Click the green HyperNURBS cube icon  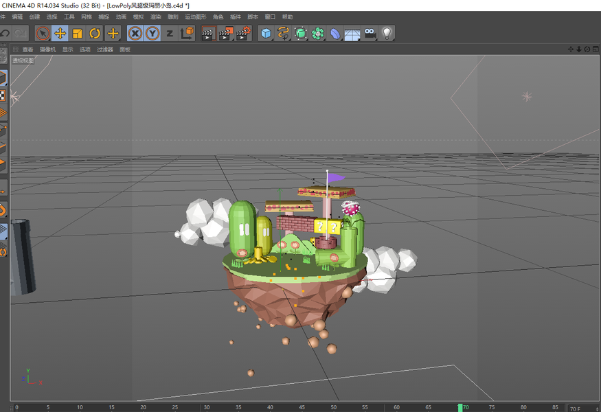(x=301, y=34)
